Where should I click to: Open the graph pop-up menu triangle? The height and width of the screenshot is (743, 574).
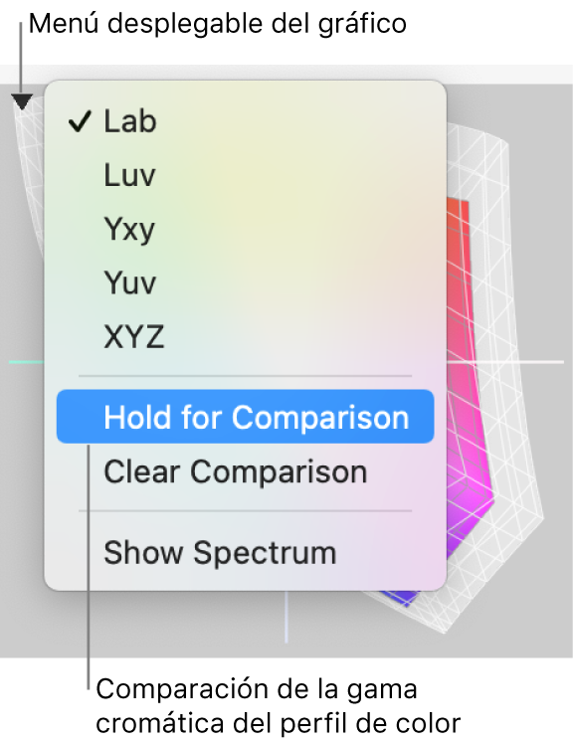pyautogui.click(x=22, y=100)
